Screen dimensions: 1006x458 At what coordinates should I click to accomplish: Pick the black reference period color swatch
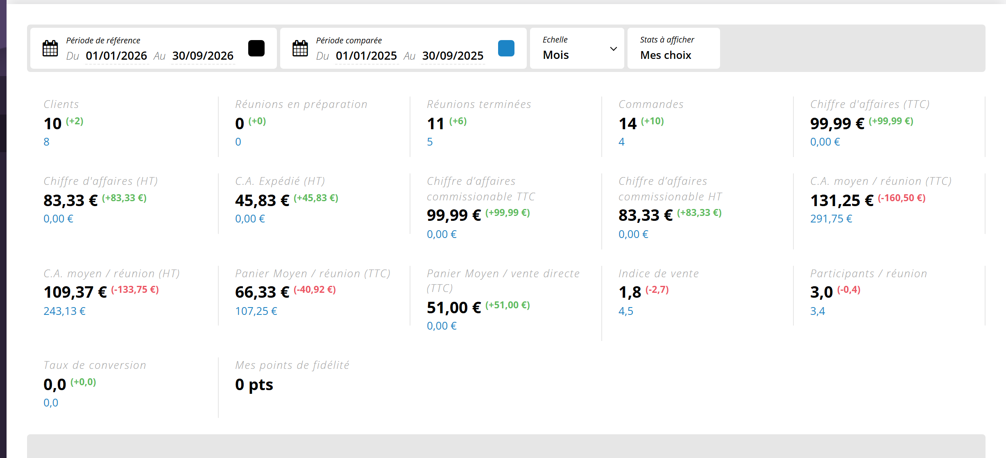(256, 48)
